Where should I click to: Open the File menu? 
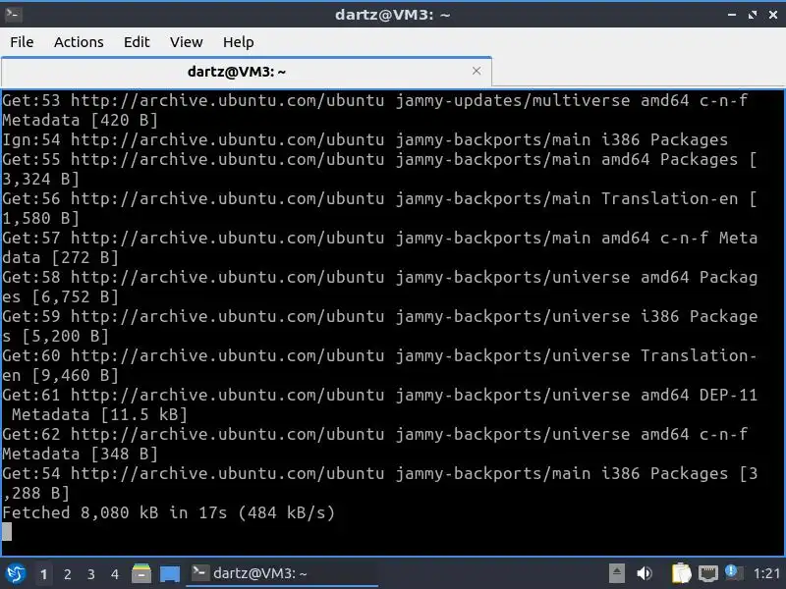(x=22, y=42)
